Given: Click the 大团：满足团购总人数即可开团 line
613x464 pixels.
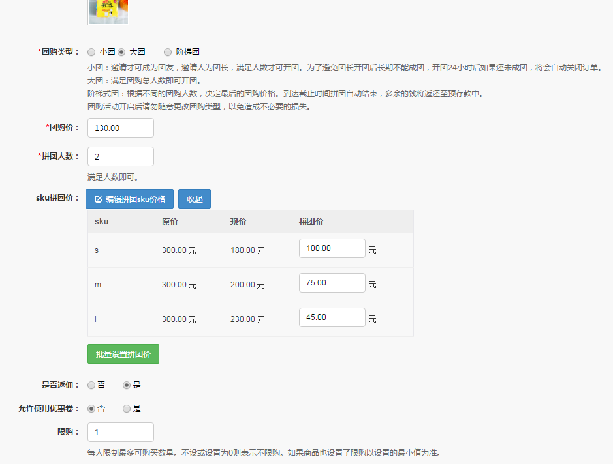Looking at the screenshot, I should click(145, 81).
